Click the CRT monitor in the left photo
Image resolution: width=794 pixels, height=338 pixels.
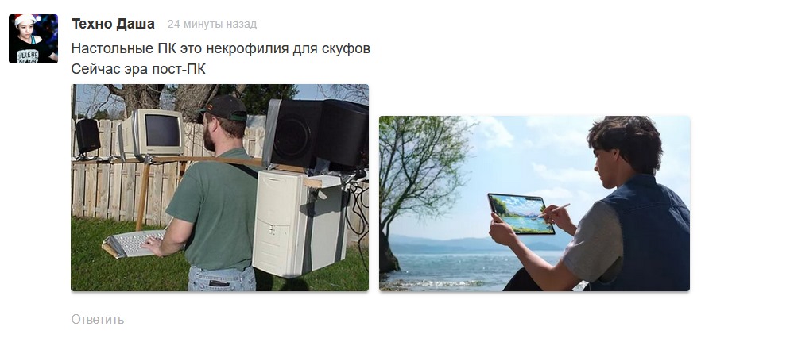157,133
